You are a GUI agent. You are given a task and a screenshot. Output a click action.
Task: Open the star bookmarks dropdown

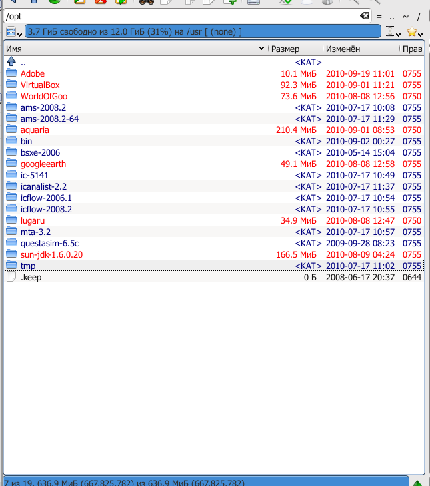pos(415,31)
